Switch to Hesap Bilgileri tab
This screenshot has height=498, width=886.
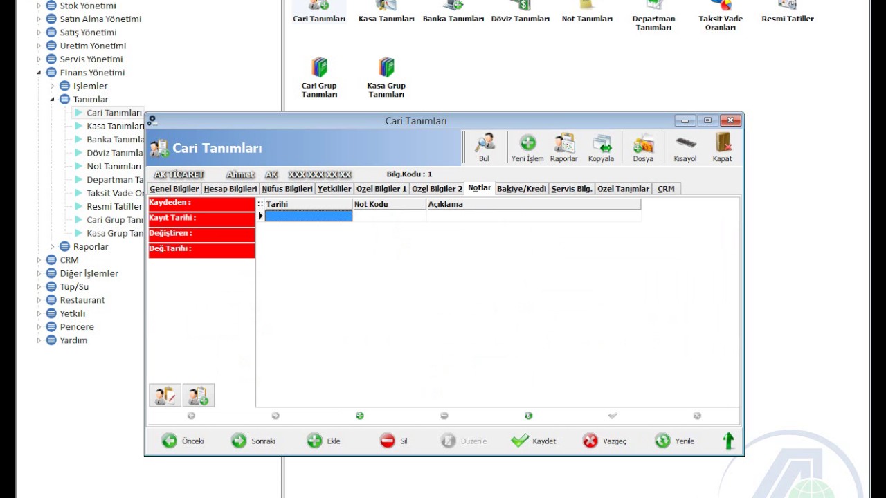230,189
